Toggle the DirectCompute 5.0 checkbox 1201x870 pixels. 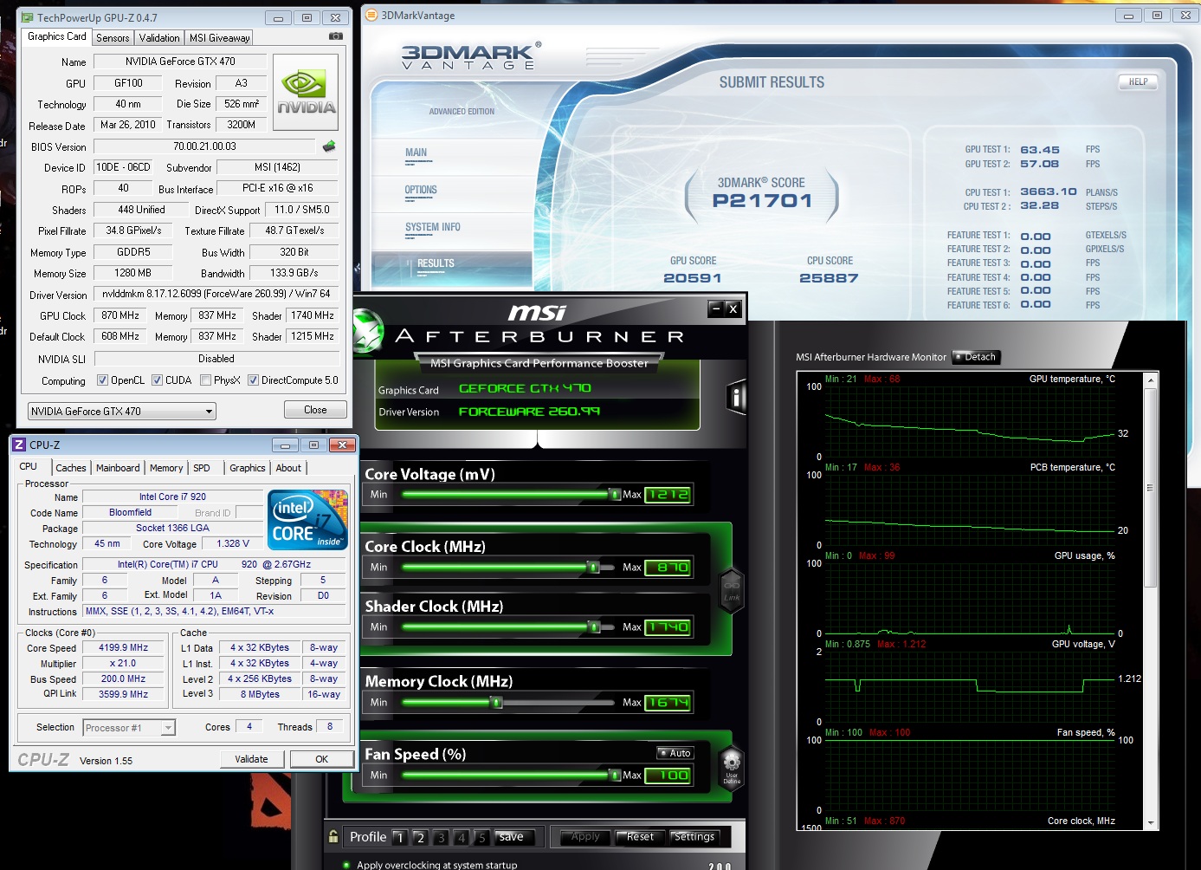click(x=253, y=380)
